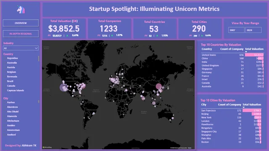Select the Shanghai row

(231, 135)
